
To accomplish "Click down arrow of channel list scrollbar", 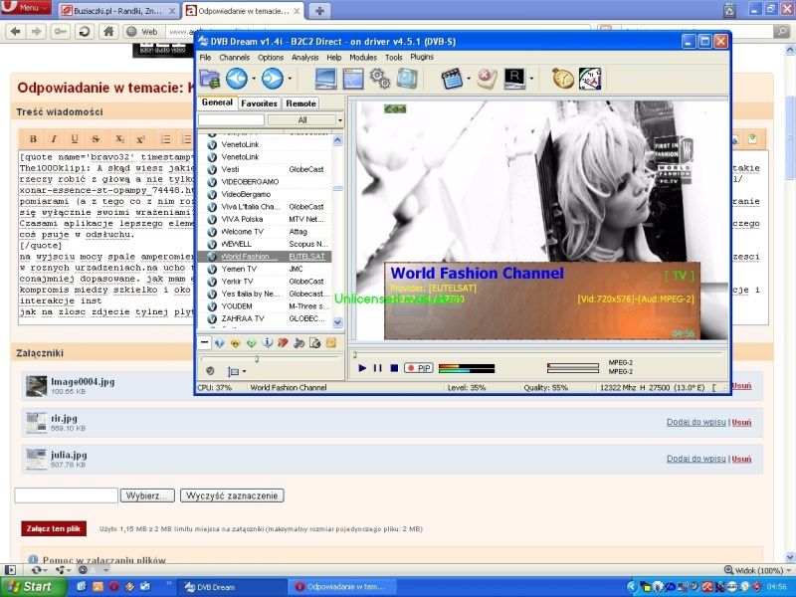I will pos(337,321).
